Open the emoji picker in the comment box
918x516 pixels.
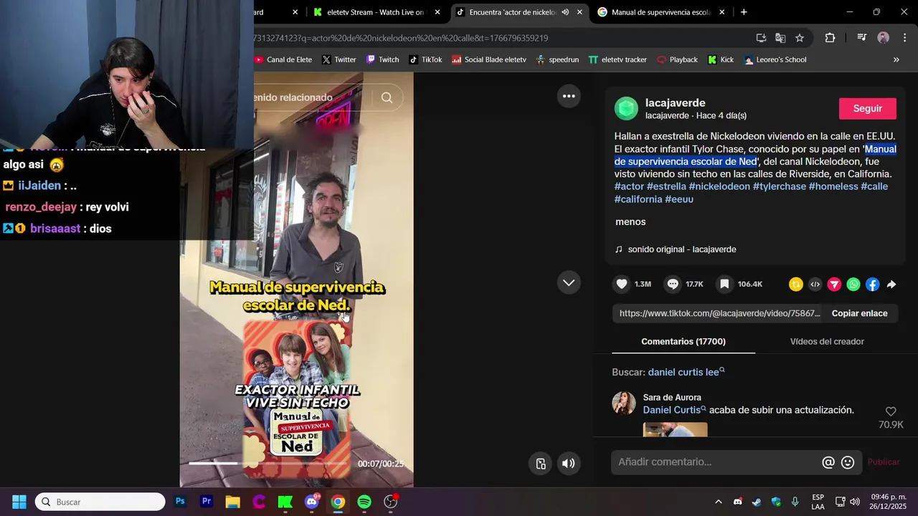pyautogui.click(x=848, y=462)
